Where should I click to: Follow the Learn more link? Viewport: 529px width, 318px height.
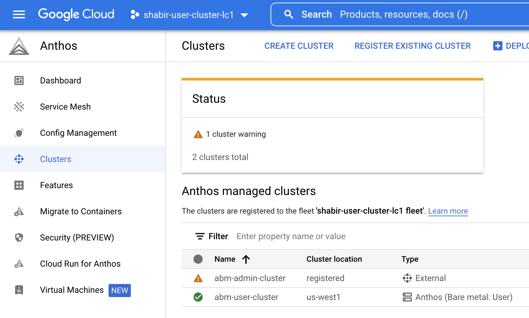(x=448, y=211)
